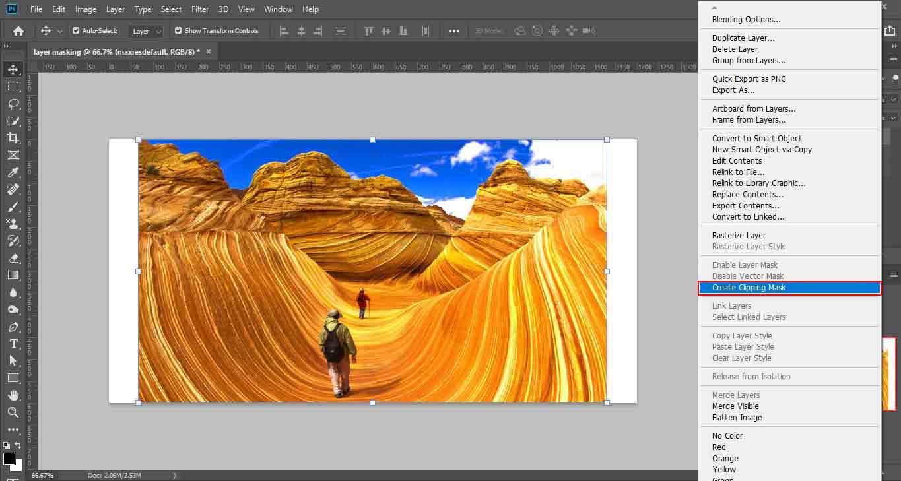Screen dimensions: 901x481
Task: Align horizontal centers using options bar icon
Action: (x=302, y=31)
